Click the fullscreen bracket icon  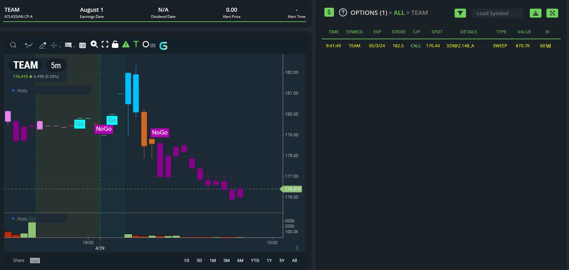[x=105, y=45]
